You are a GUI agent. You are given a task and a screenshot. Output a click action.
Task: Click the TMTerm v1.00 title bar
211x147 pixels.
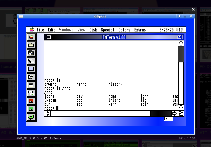(x=114, y=37)
